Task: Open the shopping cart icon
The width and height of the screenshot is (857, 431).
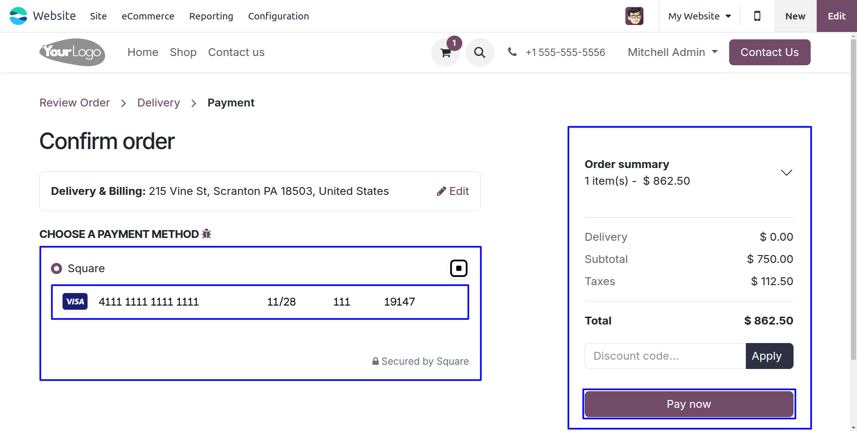Action: coord(446,52)
